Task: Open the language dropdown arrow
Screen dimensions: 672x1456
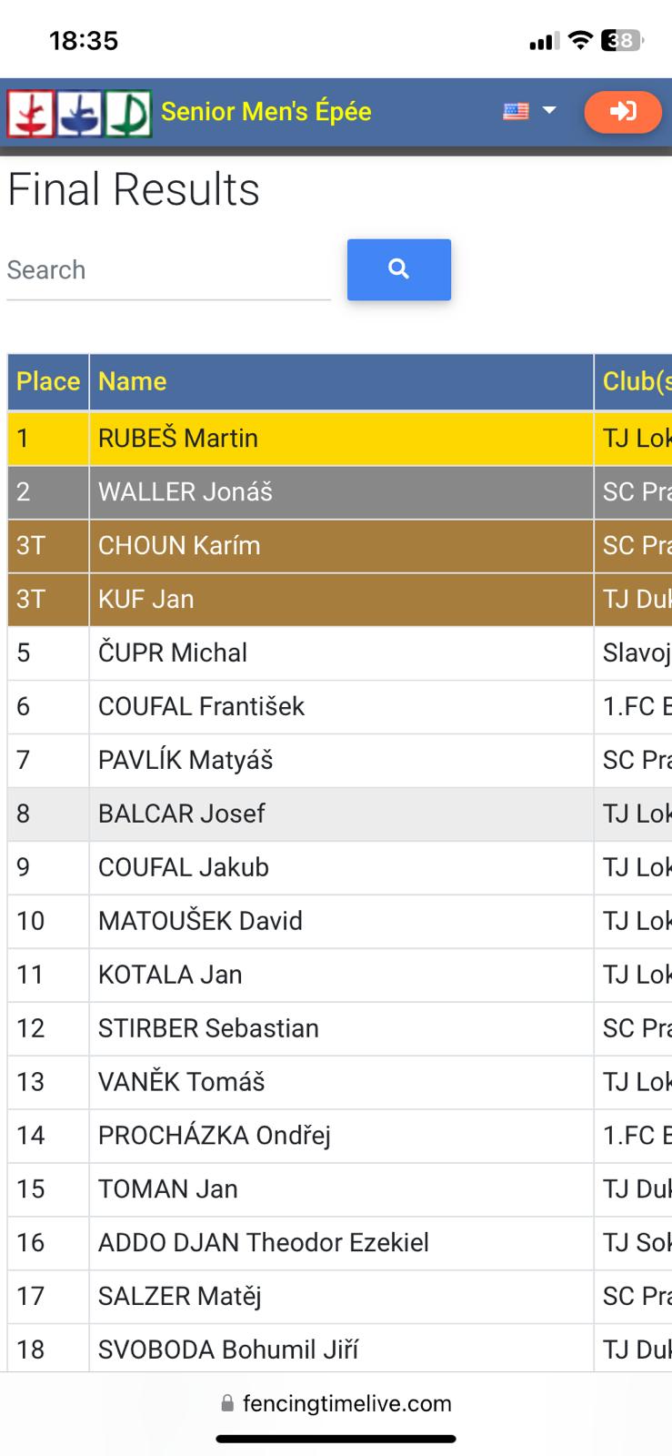Action: tap(549, 110)
